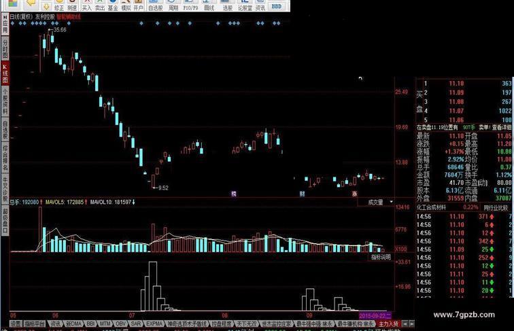This screenshot has width=514, height=331.
Task: Select the K线图 sidebar tab
Action: click(x=5, y=73)
